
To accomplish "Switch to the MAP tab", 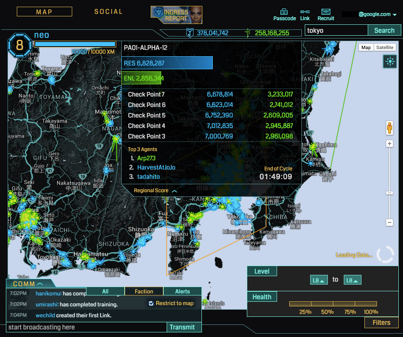I will 44,12.
